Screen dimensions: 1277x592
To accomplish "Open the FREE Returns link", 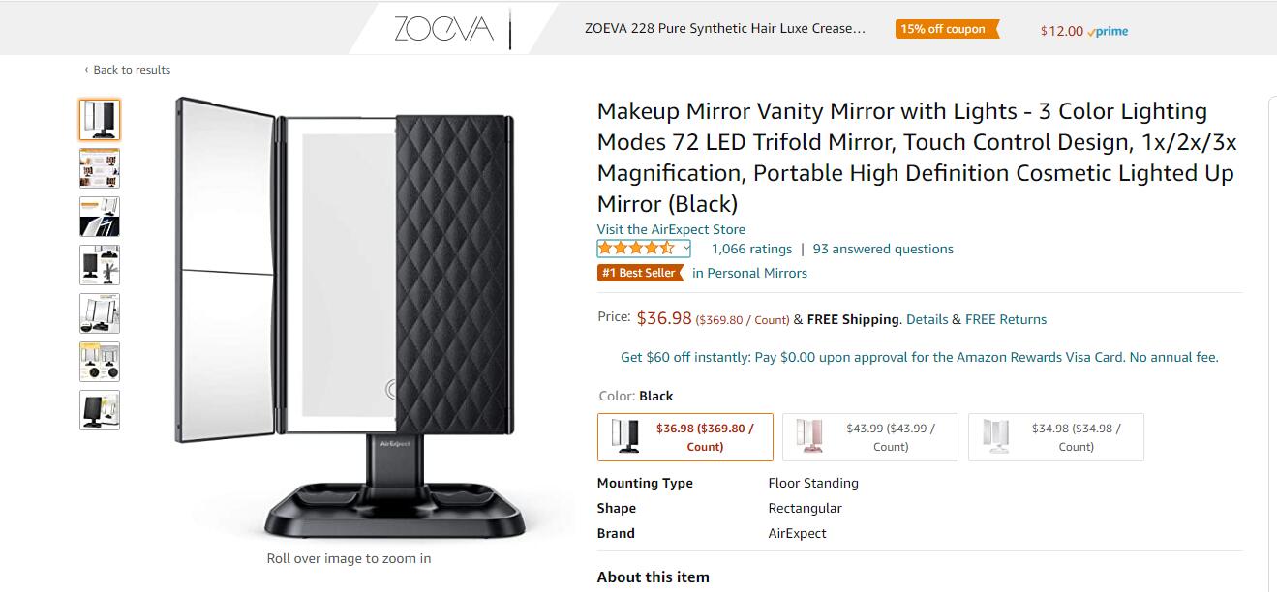I will 1006,319.
